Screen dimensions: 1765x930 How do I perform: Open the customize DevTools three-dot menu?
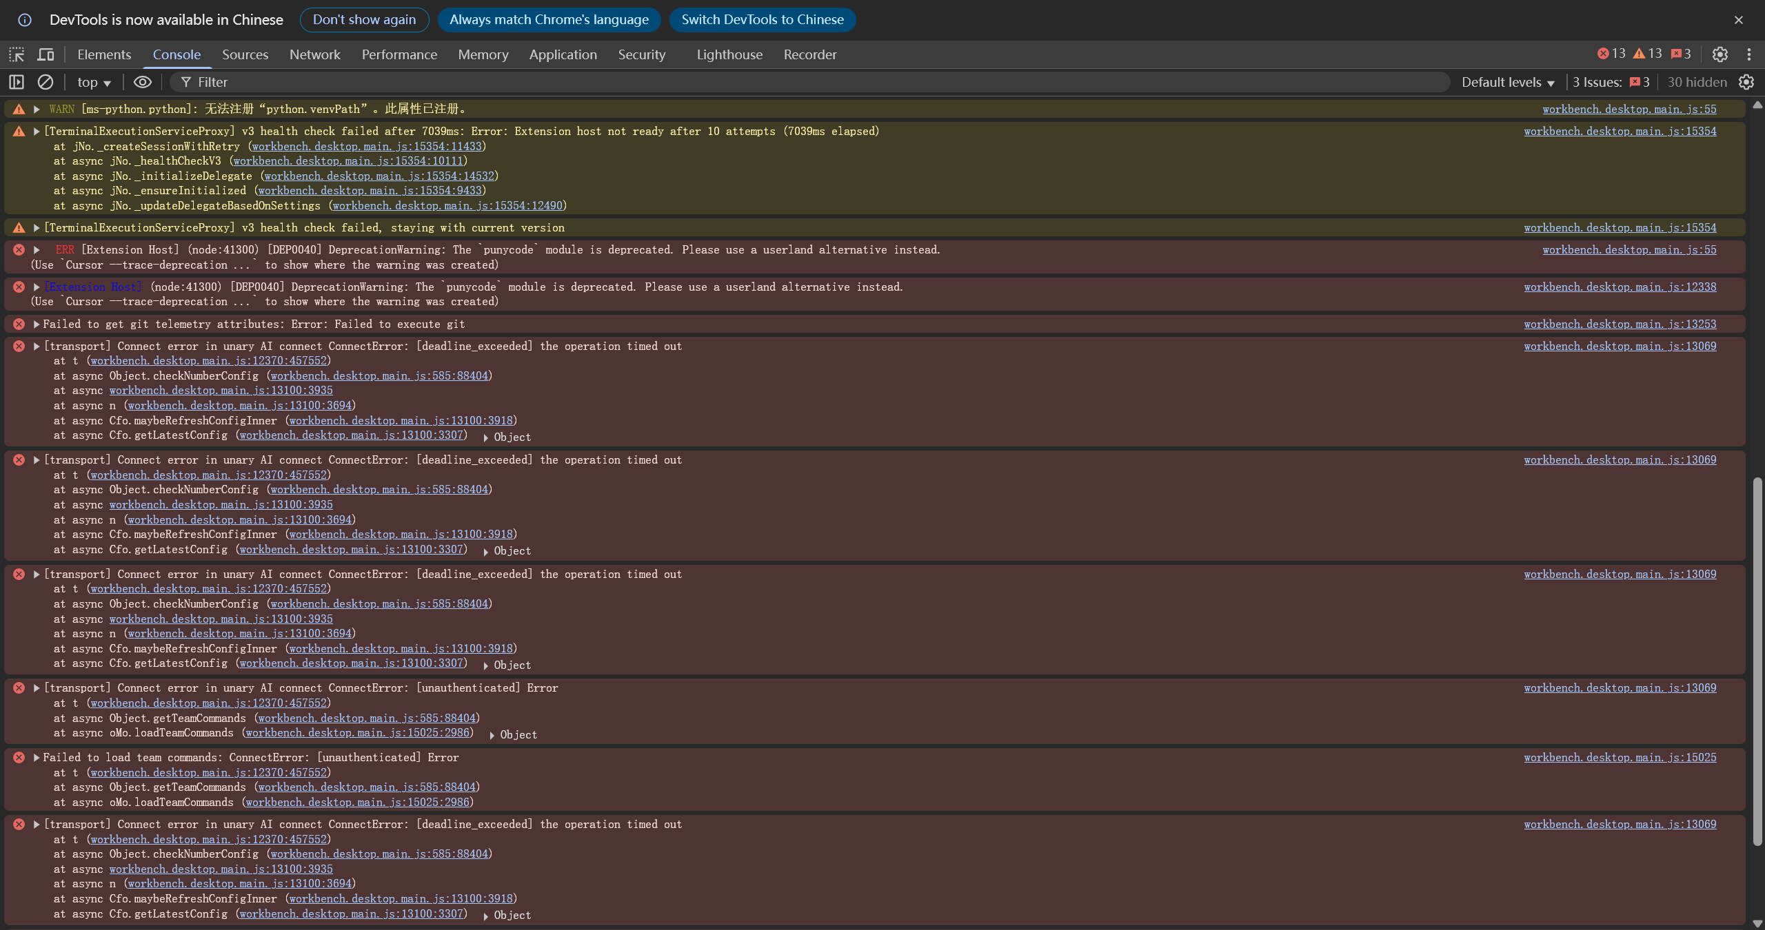click(1749, 54)
